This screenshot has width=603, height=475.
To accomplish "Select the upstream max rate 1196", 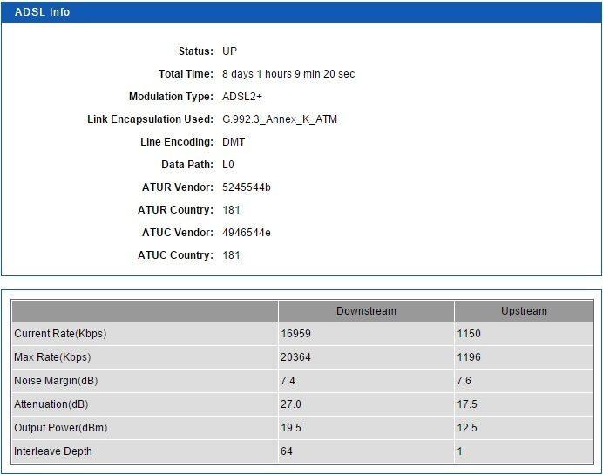I will (469, 357).
